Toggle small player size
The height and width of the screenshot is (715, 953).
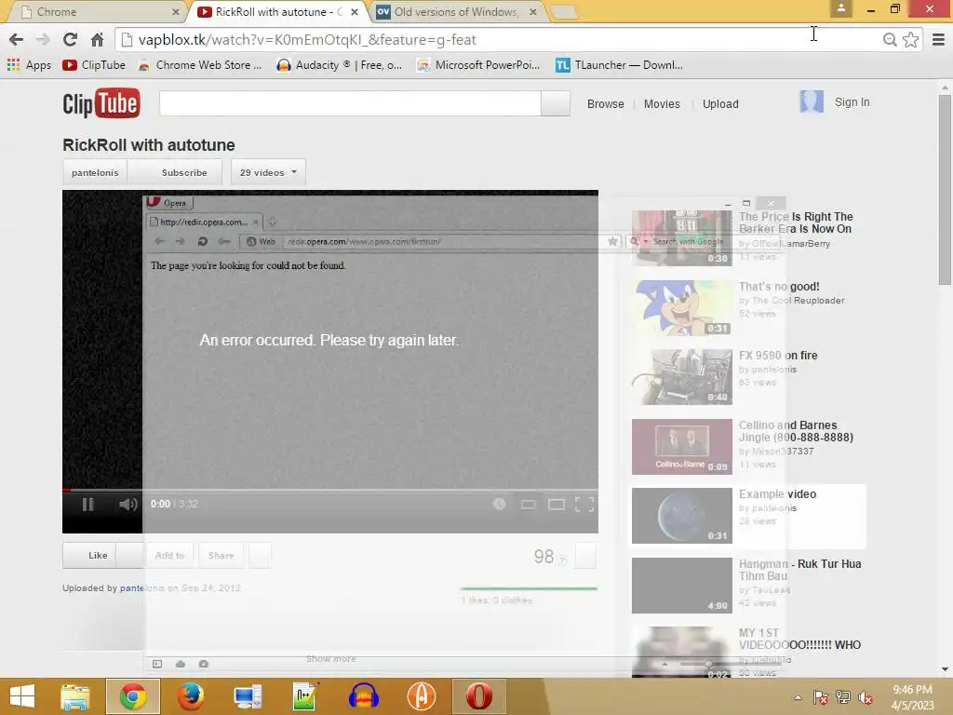pos(529,504)
